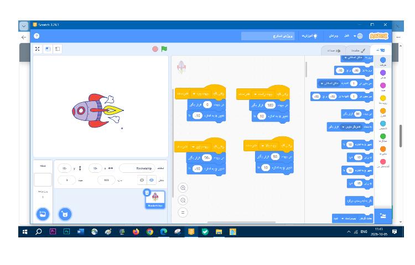415x265 pixels.
Task: Select the dark orange Variables category
Action: tap(383, 150)
